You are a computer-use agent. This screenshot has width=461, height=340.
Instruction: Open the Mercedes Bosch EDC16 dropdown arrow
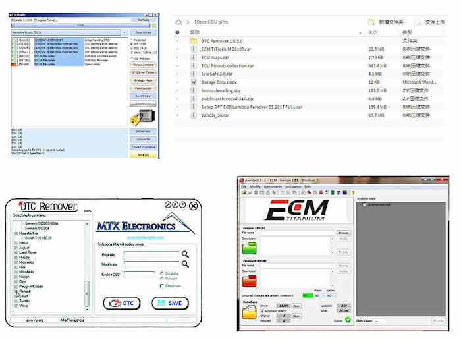pyautogui.click(x=124, y=32)
